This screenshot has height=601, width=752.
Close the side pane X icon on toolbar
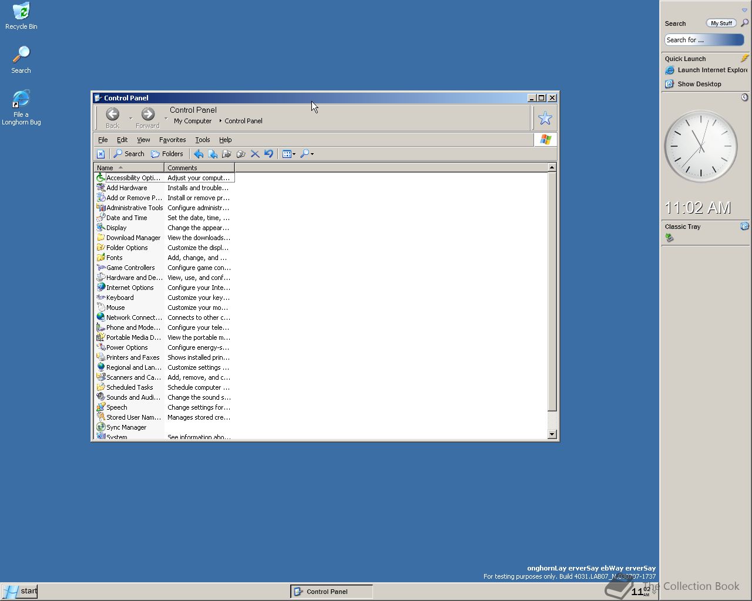(100, 154)
